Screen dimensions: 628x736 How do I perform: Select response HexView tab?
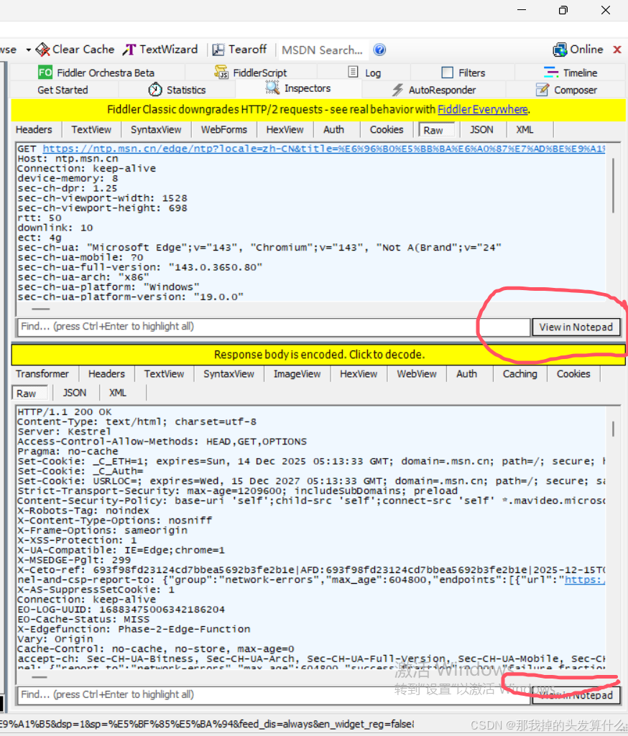click(x=359, y=373)
